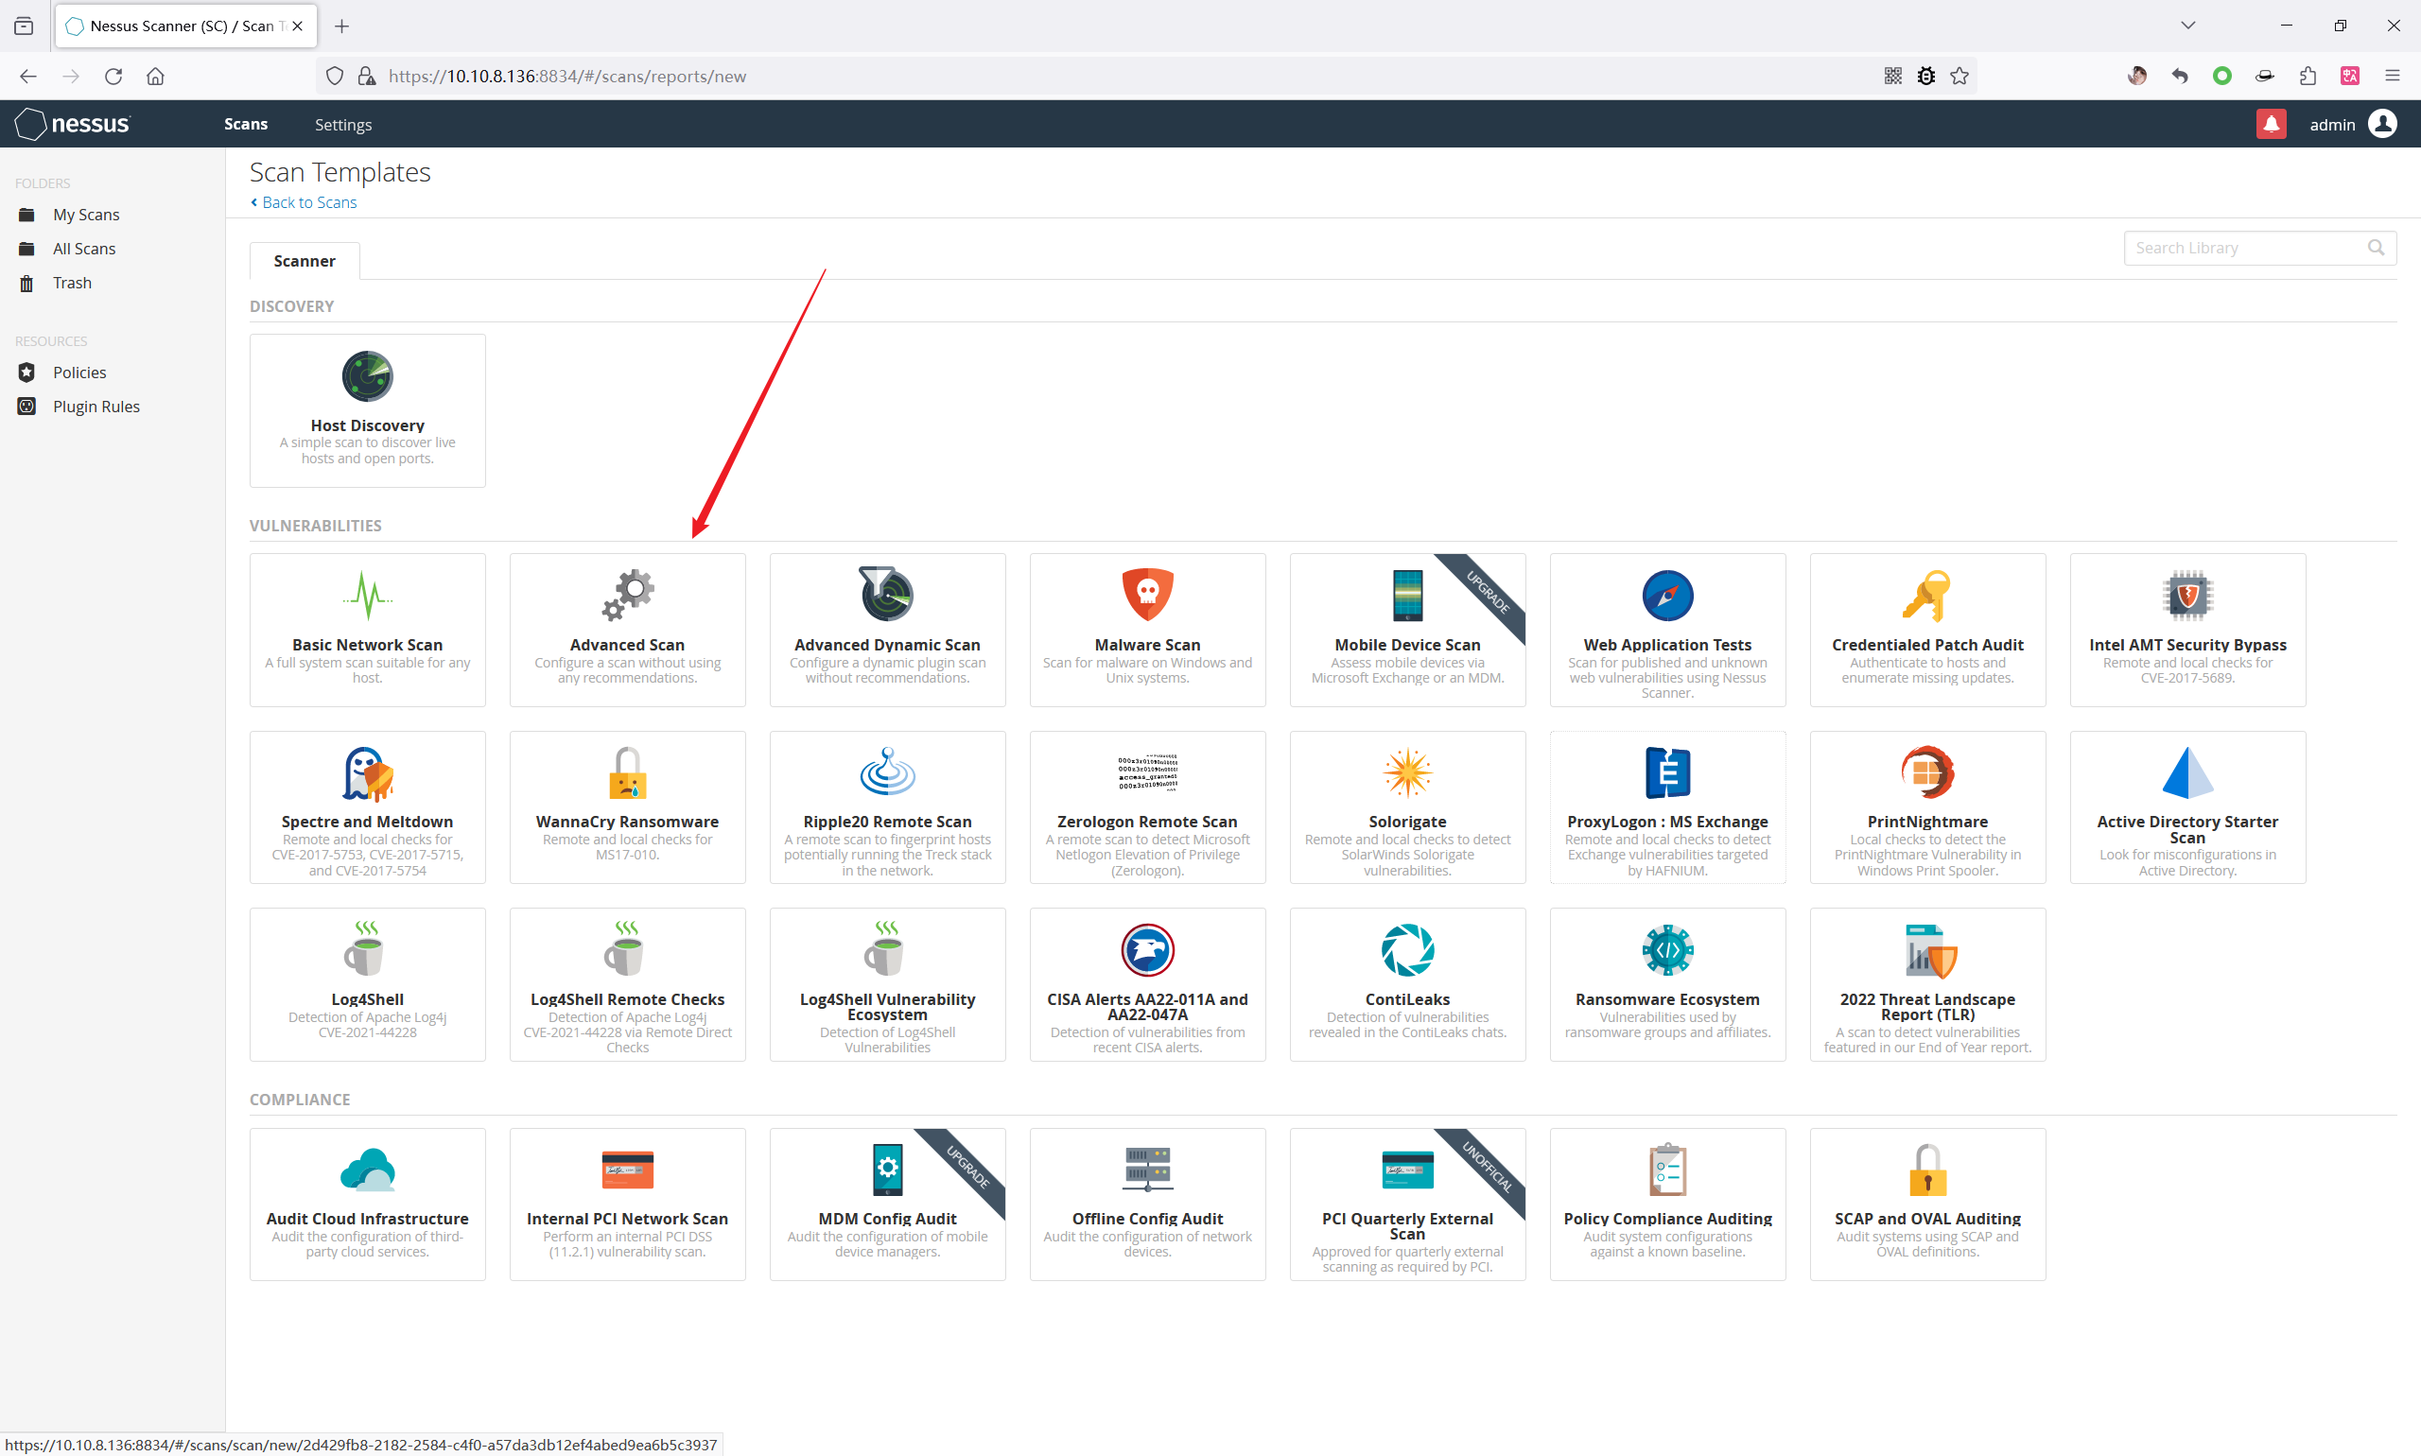The image size is (2421, 1456).
Task: Focus the Search Library field
Action: click(2259, 249)
